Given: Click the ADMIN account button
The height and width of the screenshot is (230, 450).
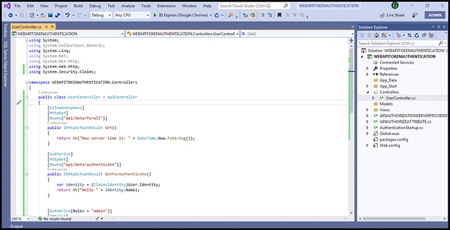Looking at the screenshot, I should point(435,15).
